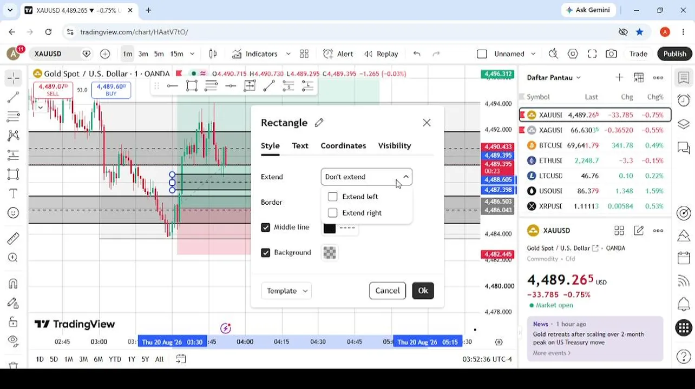Select the rectangle shapes tool
The height and width of the screenshot is (389, 695).
pyautogui.click(x=14, y=174)
